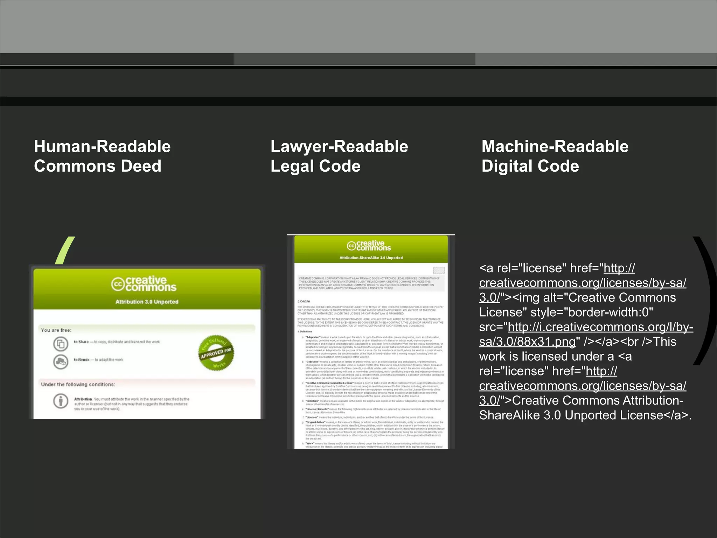The width and height of the screenshot is (717, 538).
Task: Open the second by-sa/3.0 license href link
Action: tap(583, 386)
